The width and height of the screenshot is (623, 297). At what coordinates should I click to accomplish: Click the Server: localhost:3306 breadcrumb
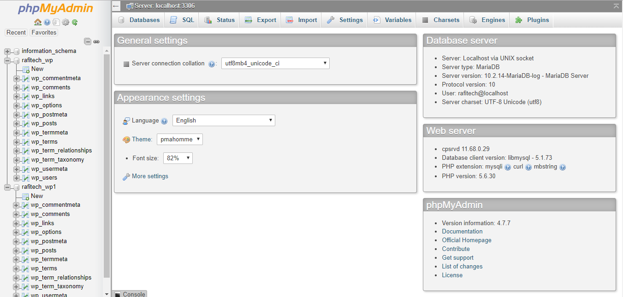(x=164, y=6)
